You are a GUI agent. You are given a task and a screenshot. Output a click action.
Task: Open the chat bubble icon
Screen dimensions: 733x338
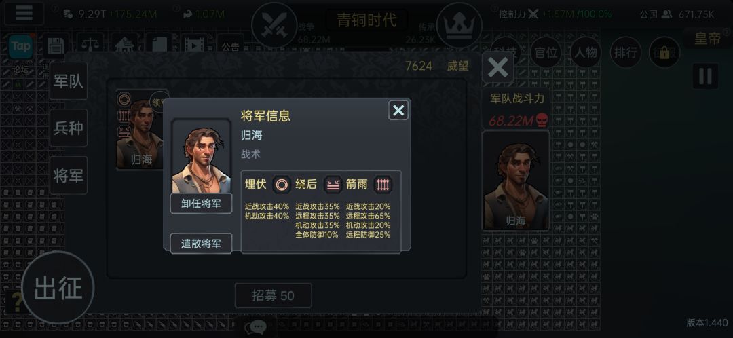(256, 326)
